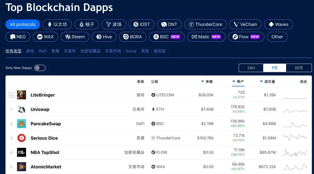Click the 活动 column header

tap(303, 82)
